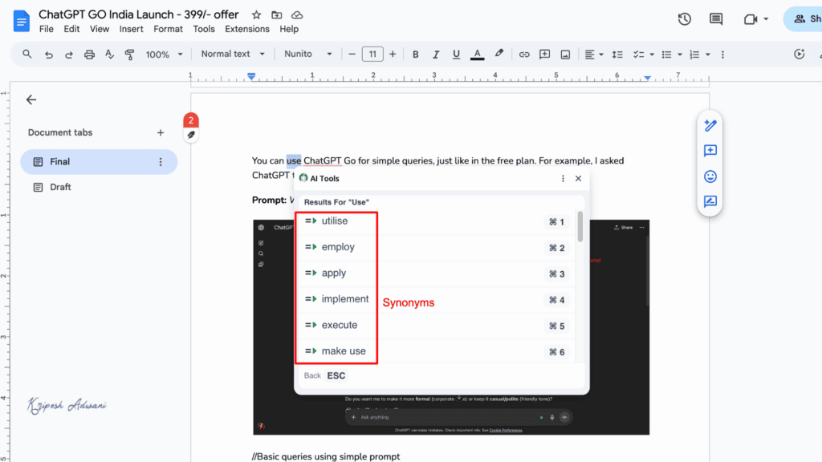This screenshot has width=822, height=462.
Task: Toggle italic formatting
Action: coord(435,54)
